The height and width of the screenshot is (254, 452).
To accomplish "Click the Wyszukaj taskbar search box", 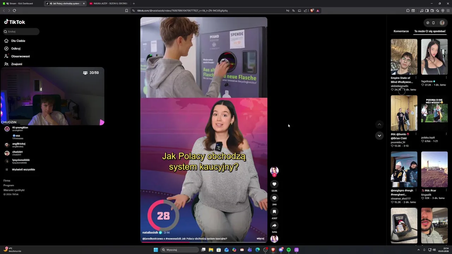I will click(180, 250).
